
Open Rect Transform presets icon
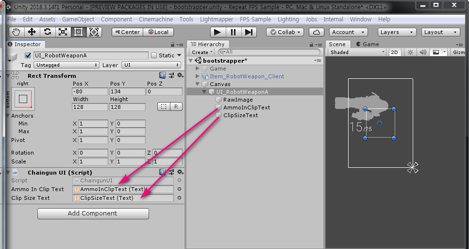171,75
